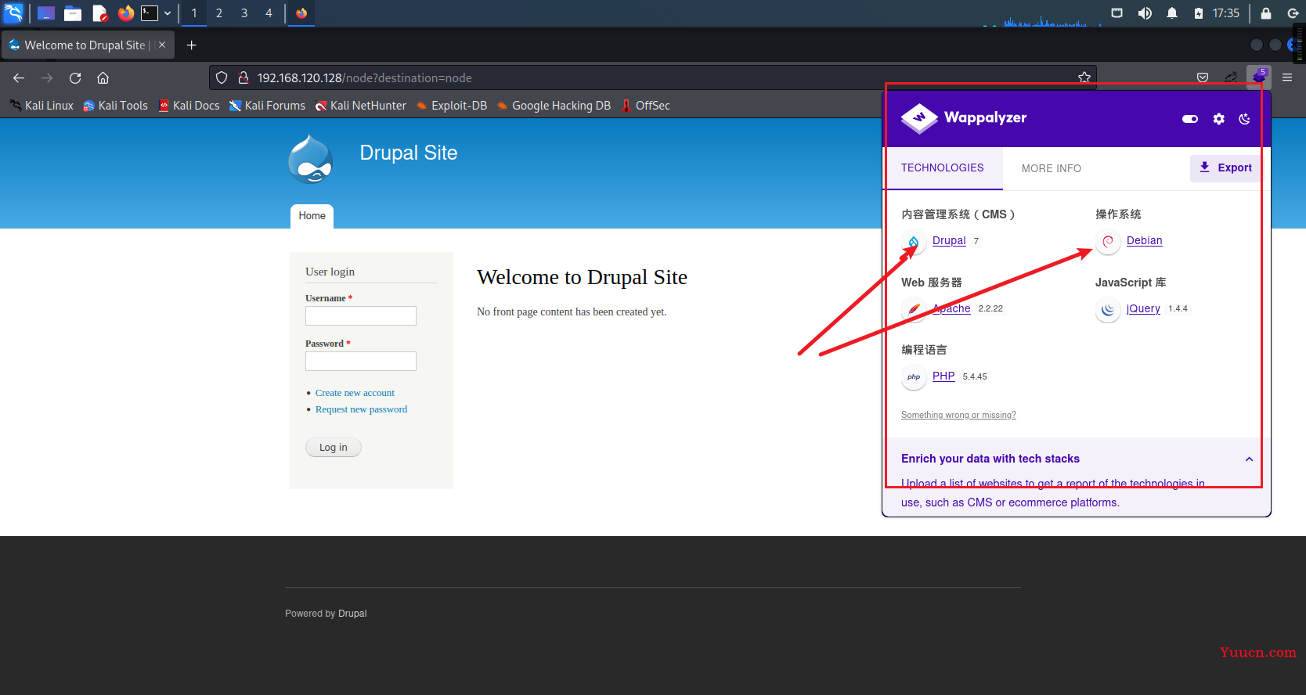Open the PHP technology link
The height and width of the screenshot is (695, 1306).
[943, 376]
